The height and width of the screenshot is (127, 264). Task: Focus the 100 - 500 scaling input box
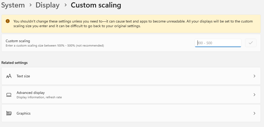[218, 43]
